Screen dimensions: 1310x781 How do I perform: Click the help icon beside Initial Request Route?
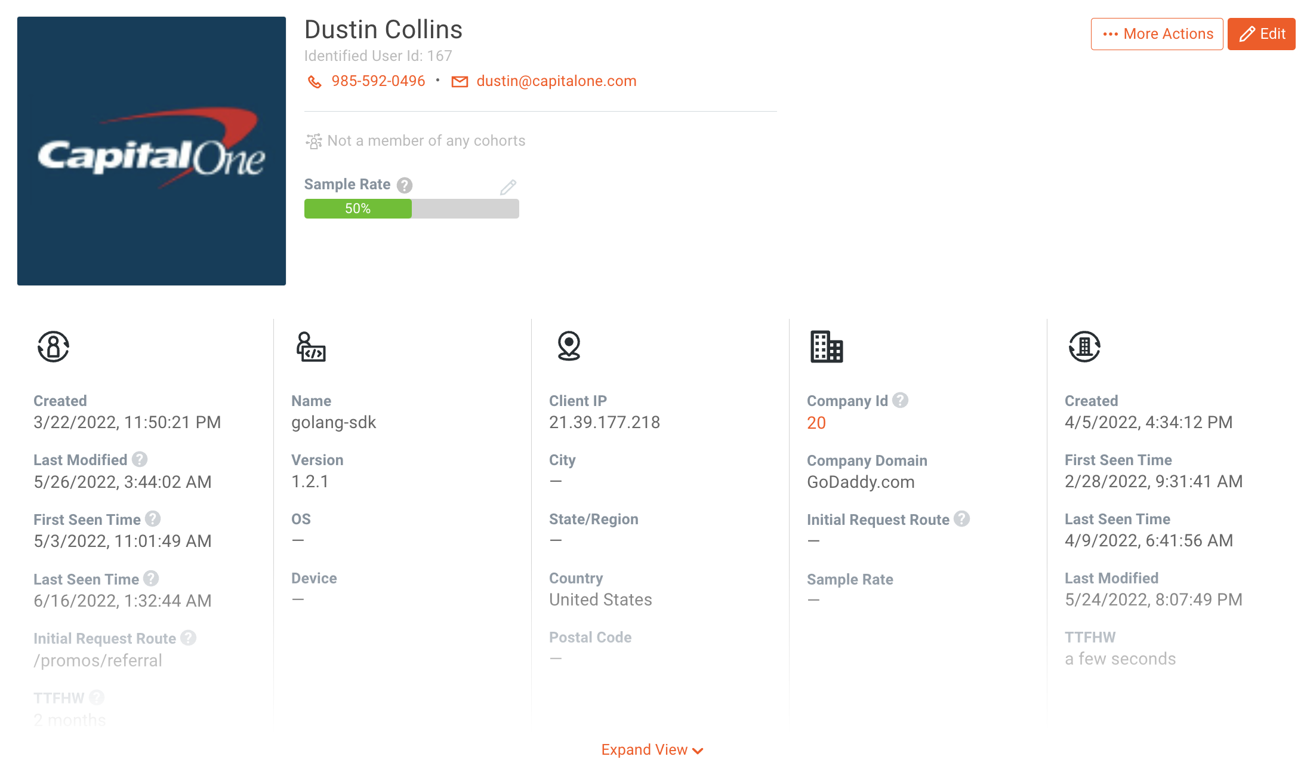[189, 638]
